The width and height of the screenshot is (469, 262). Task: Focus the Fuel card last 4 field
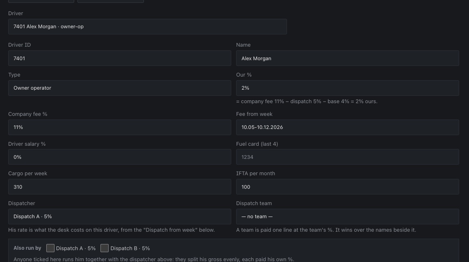[348, 157]
